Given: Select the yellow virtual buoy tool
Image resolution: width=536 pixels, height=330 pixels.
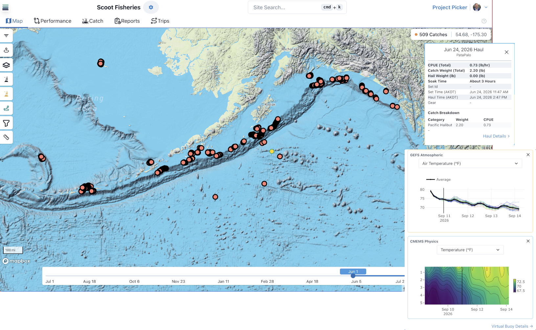Looking at the screenshot, I should pos(6,94).
